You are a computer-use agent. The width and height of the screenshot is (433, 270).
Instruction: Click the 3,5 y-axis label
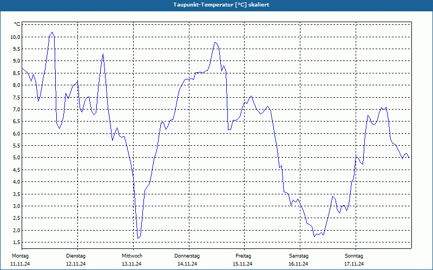[x=16, y=194]
